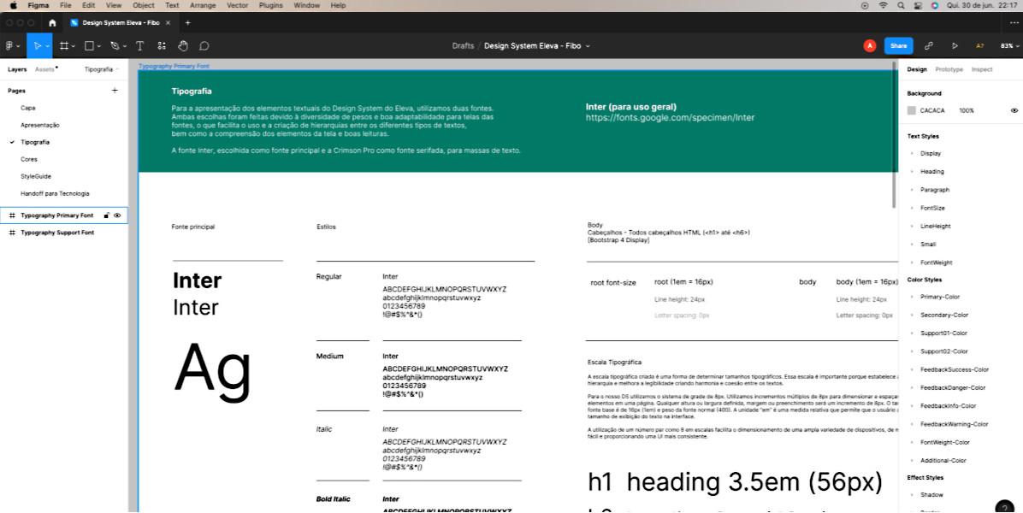Open the Frame tool options chevron
This screenshot has width=1023, height=513.
pos(74,46)
